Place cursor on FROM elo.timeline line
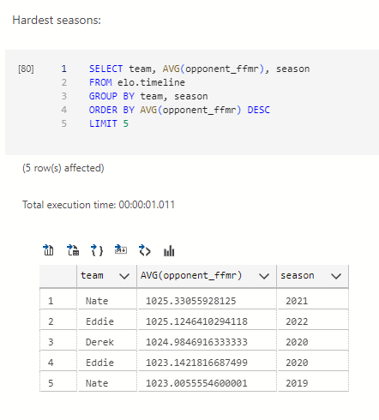This screenshot has height=420, width=379. (137, 82)
